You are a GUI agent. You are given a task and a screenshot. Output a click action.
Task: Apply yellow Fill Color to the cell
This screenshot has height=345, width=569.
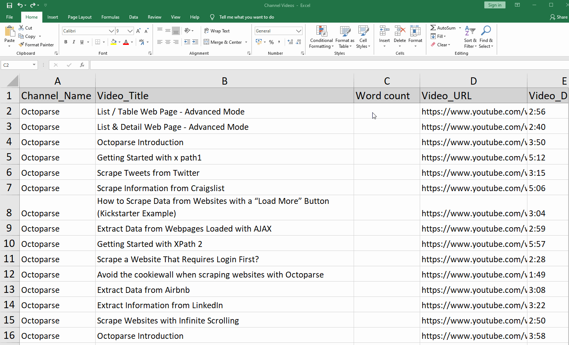[114, 42]
